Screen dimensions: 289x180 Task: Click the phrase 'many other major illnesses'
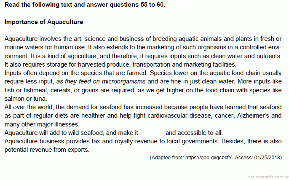[x=41, y=124]
